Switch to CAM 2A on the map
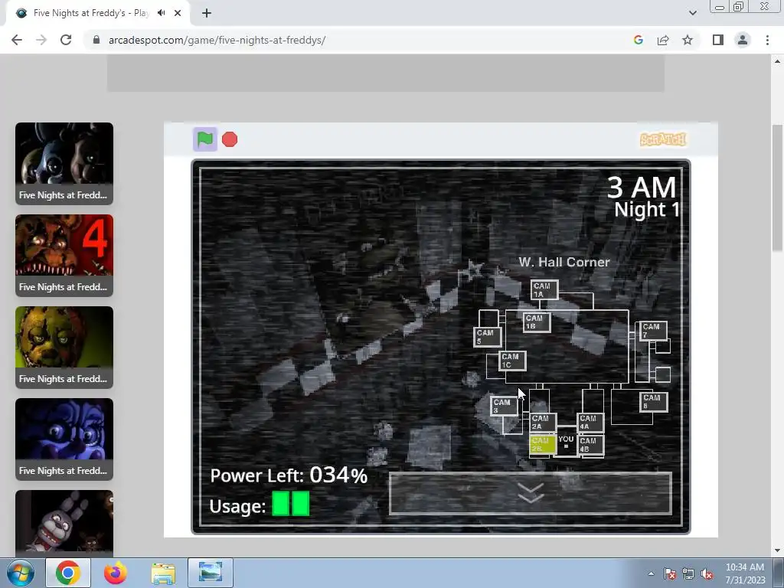Image resolution: width=784 pixels, height=588 pixels. click(543, 422)
